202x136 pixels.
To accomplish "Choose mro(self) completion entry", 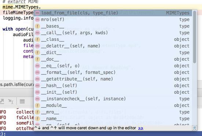I will (x=113, y=19).
